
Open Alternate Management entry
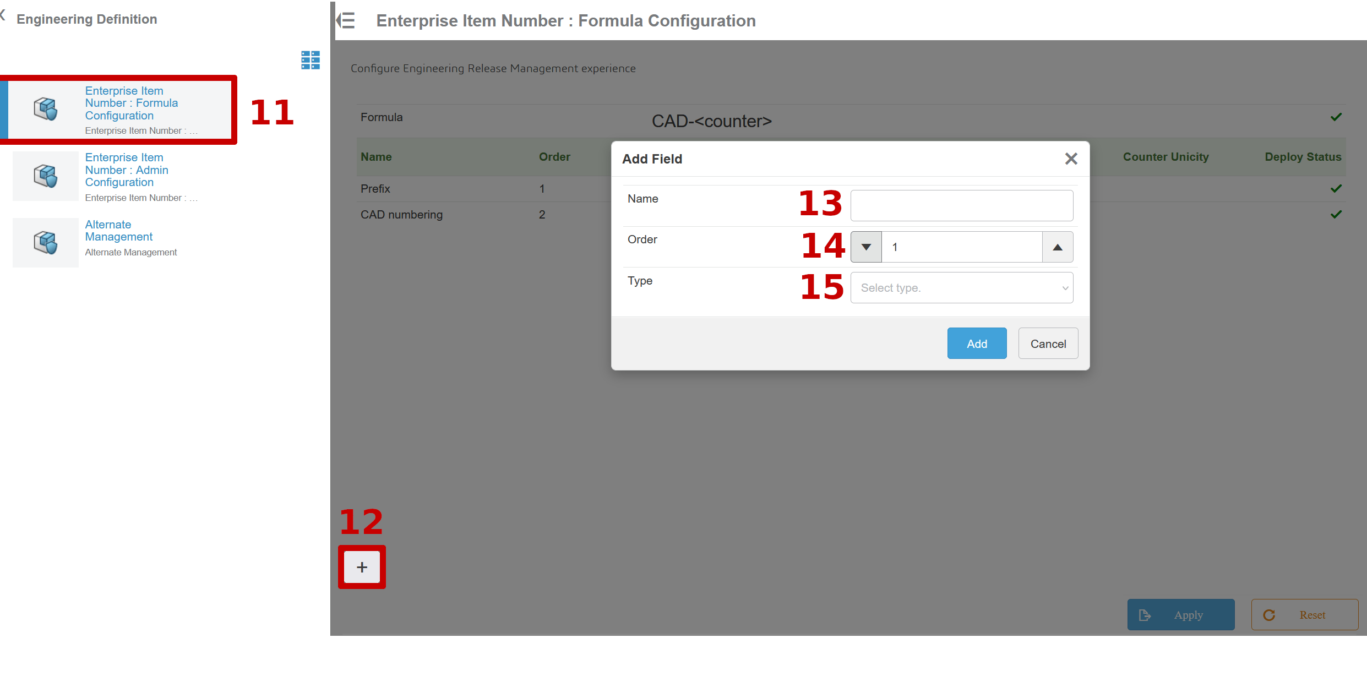point(118,231)
